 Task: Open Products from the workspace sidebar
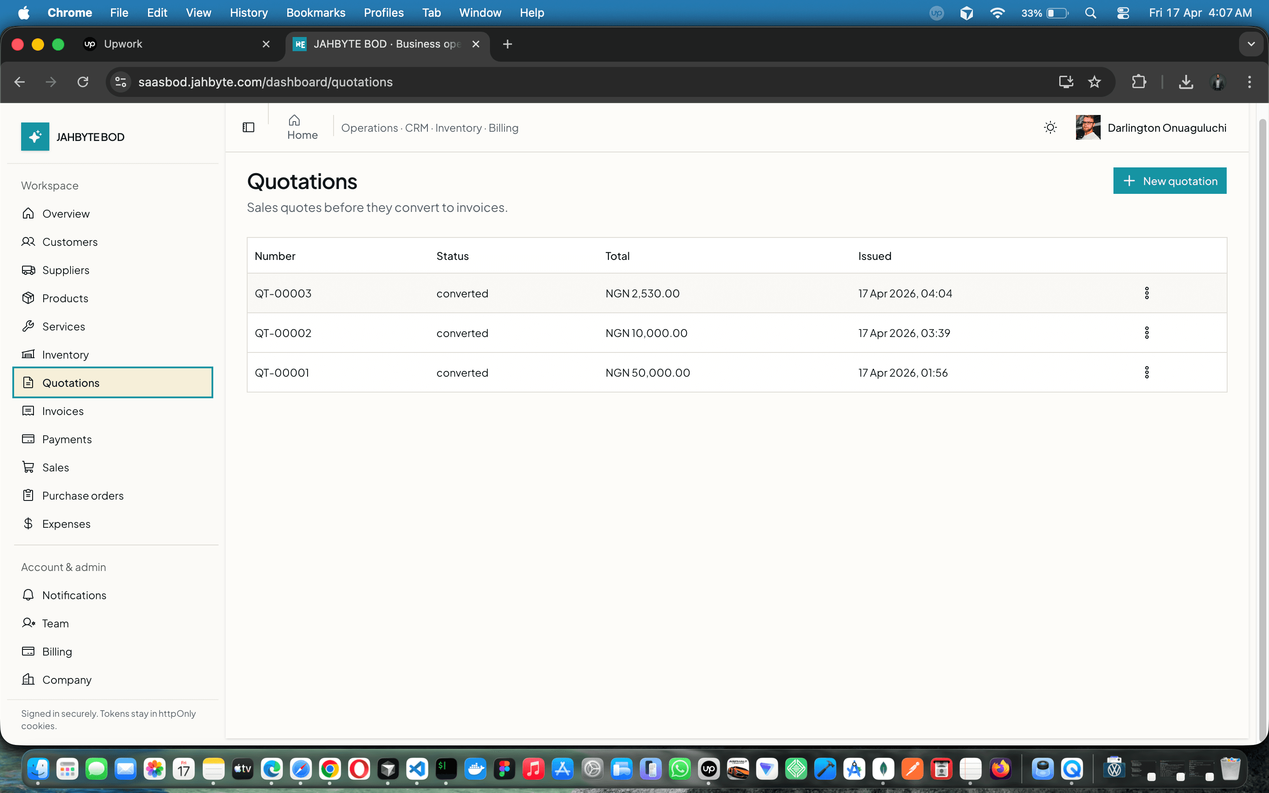click(x=65, y=298)
